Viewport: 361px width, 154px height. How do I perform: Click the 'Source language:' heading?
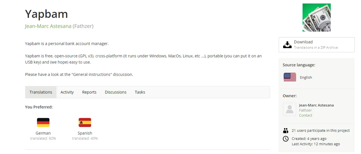tap(299, 65)
